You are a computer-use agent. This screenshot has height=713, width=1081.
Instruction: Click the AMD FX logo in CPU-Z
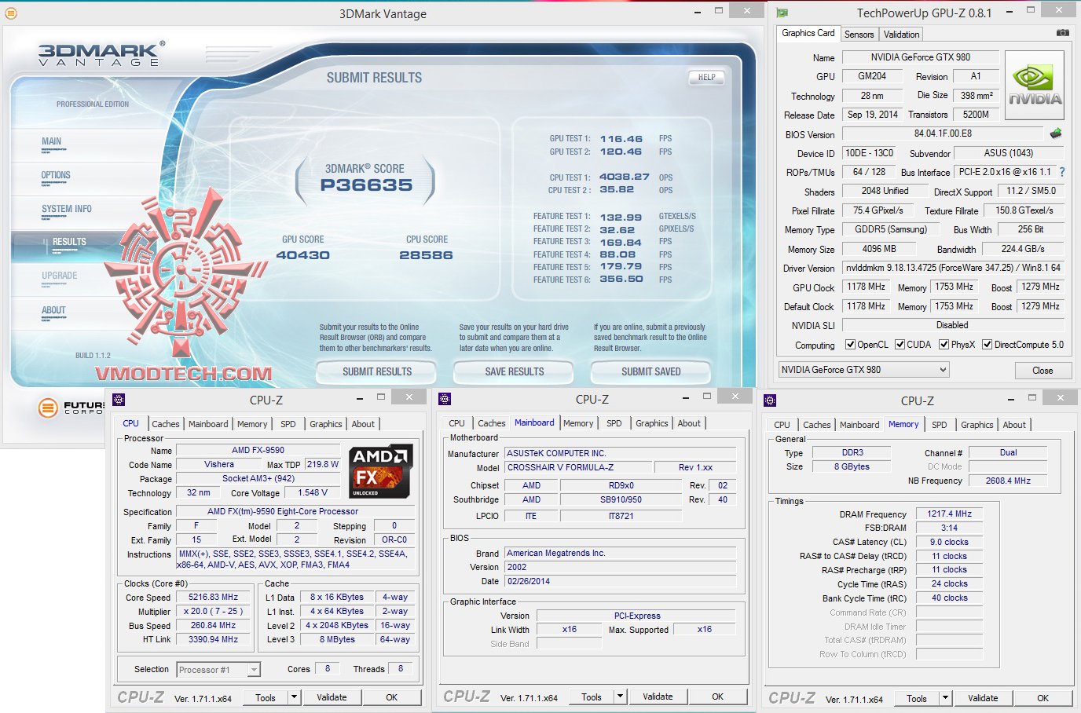coord(381,472)
